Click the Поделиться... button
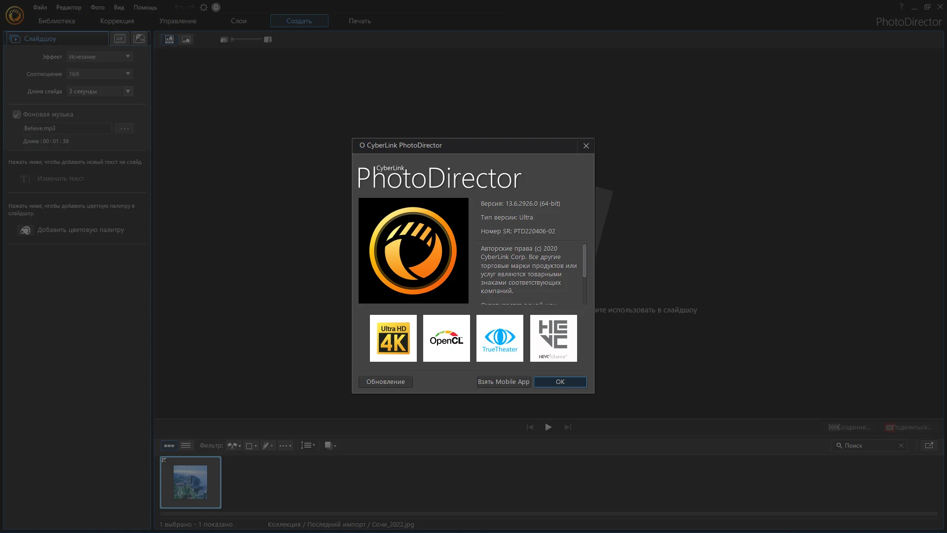The image size is (947, 533). tap(908, 427)
